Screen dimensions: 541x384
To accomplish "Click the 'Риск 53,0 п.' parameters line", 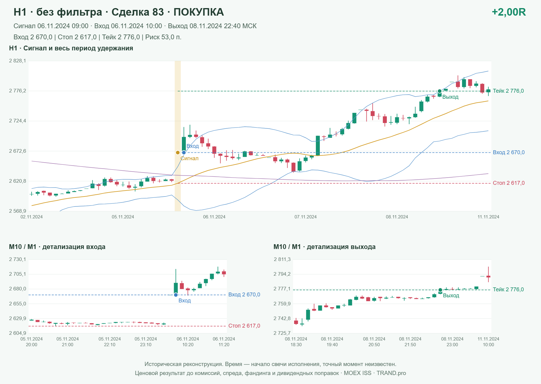I will [97, 37].
